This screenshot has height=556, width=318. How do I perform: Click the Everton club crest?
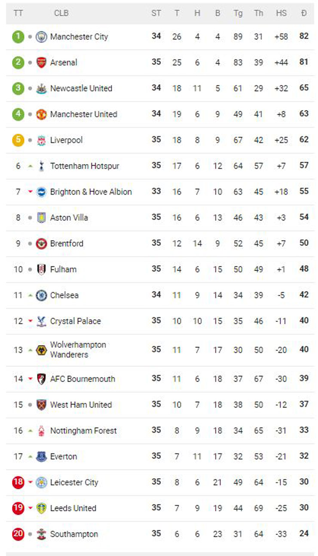pyautogui.click(x=41, y=456)
